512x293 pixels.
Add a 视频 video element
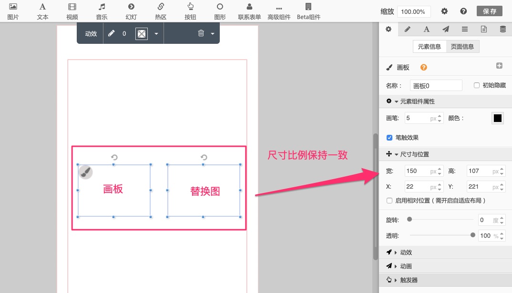(72, 11)
